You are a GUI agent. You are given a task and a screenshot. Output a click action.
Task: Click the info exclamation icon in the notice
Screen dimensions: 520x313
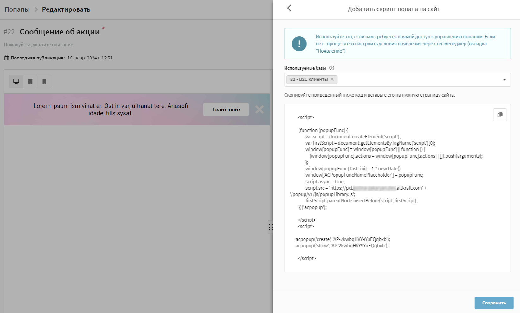point(299,44)
